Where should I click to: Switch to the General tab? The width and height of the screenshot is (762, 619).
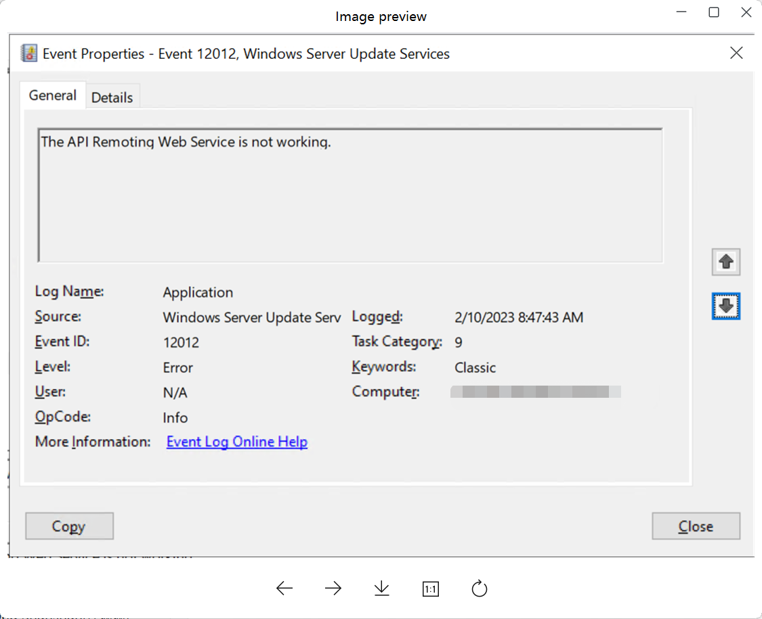click(x=52, y=95)
